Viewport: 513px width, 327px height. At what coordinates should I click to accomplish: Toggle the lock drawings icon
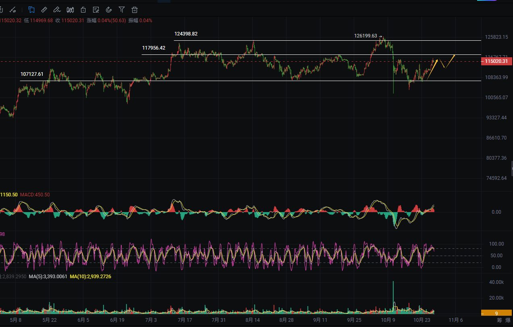[x=83, y=9]
